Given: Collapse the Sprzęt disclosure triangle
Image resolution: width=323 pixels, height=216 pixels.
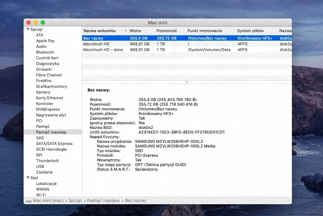Looking at the screenshot, I should (28, 29).
